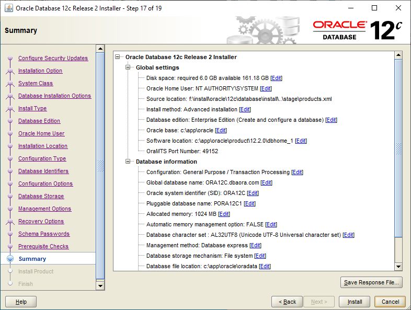
Task: Click up arrow of summary panel scrollbar
Action: pyautogui.click(x=398, y=55)
